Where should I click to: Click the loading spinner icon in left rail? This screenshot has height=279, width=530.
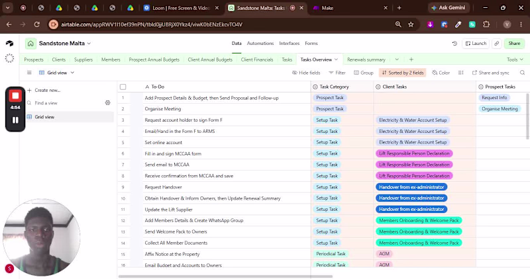[x=9, y=58]
